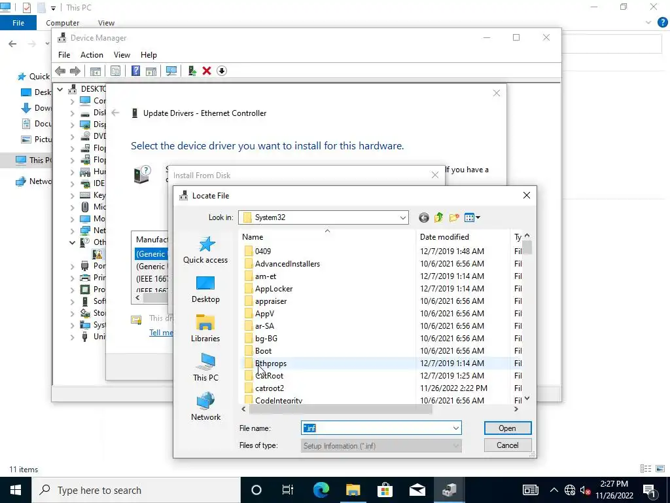Select Libraries in Locate File places bar

coord(205,329)
